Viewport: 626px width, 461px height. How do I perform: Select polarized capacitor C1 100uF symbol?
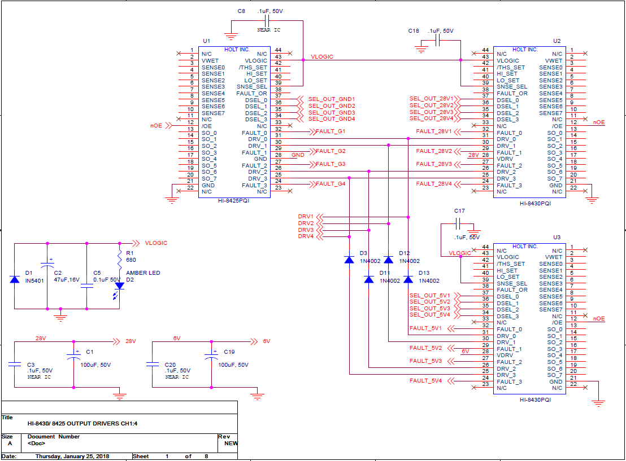coord(74,355)
